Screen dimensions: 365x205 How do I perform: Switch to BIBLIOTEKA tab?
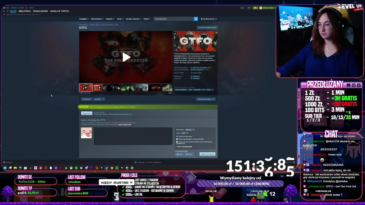point(25,11)
